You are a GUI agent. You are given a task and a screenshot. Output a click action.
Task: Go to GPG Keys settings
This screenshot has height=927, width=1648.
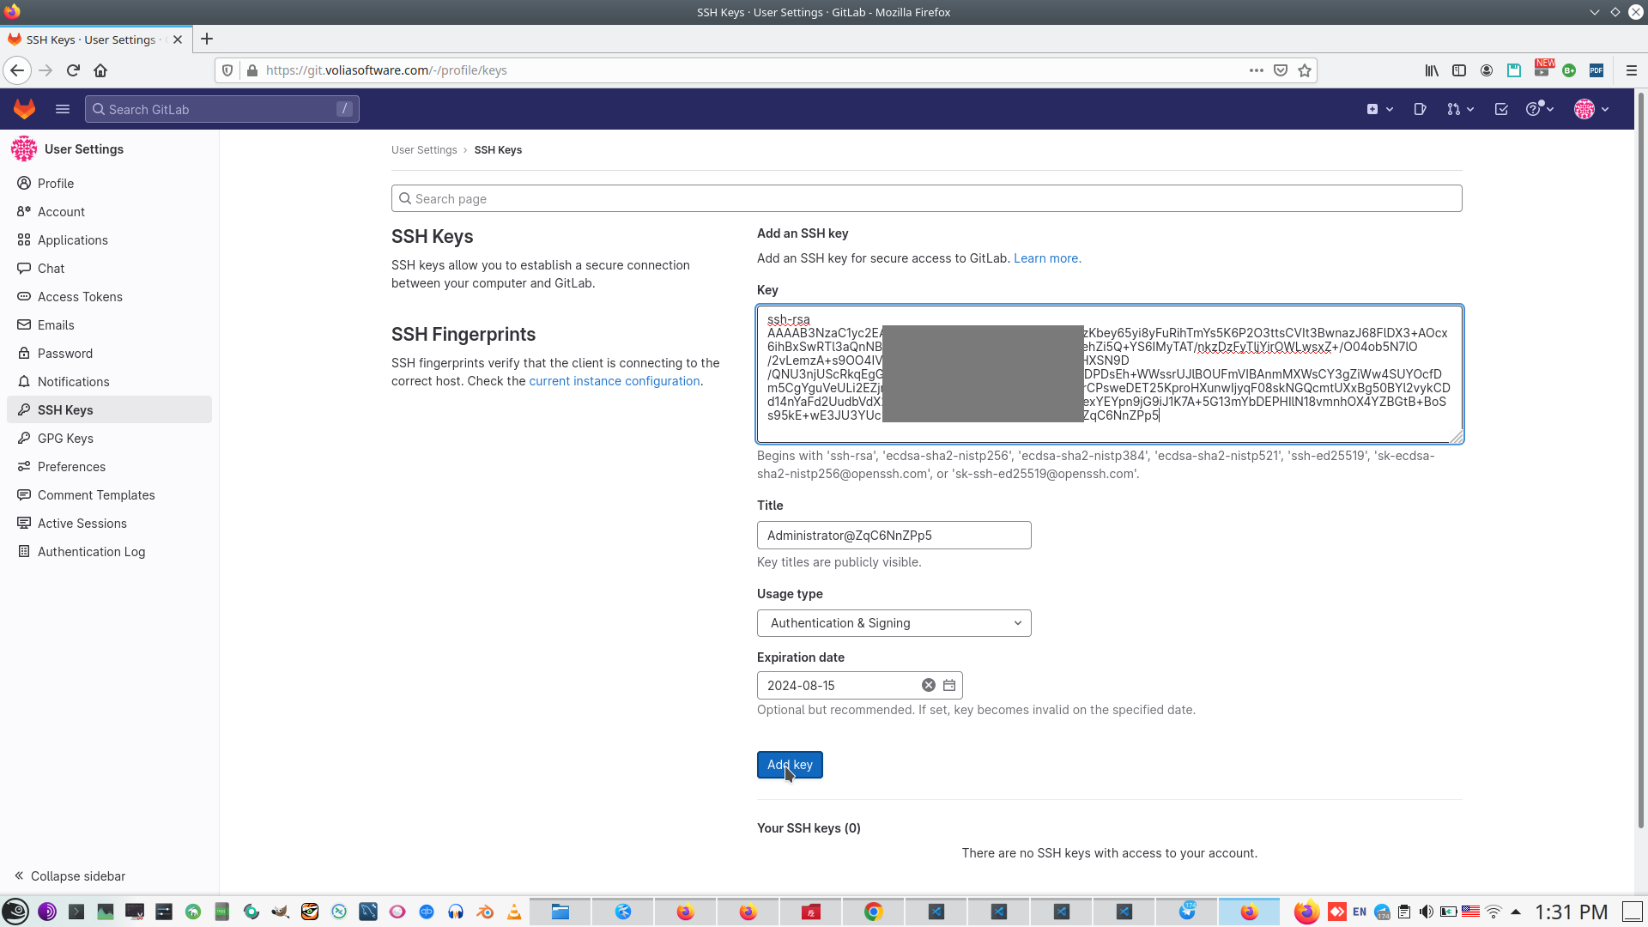pos(65,439)
